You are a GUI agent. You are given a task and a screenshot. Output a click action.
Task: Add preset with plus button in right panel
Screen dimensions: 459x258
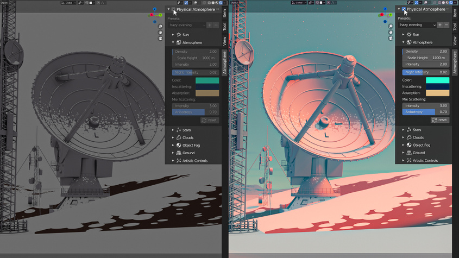[440, 25]
